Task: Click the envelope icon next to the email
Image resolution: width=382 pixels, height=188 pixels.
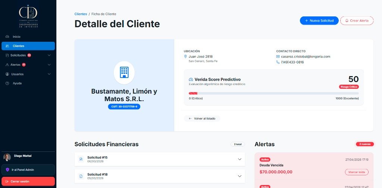Action: (278, 56)
